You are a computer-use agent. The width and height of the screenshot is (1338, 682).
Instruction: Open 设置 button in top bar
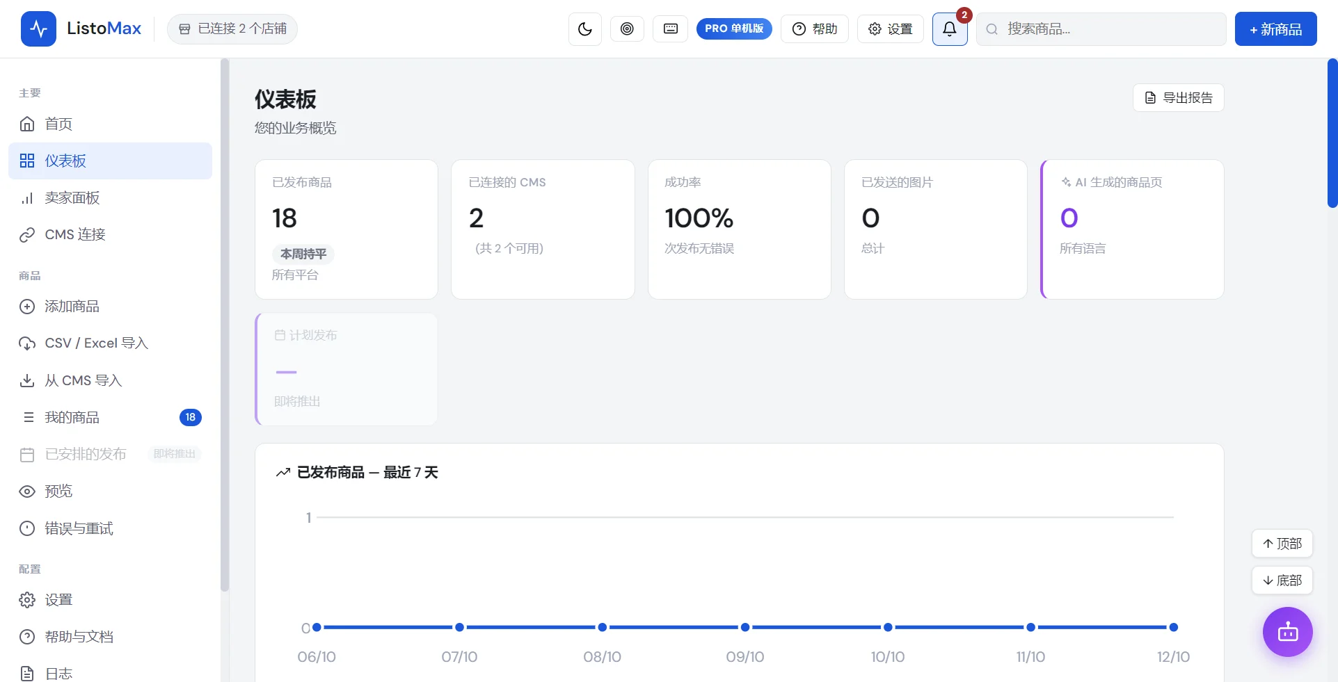click(x=891, y=29)
